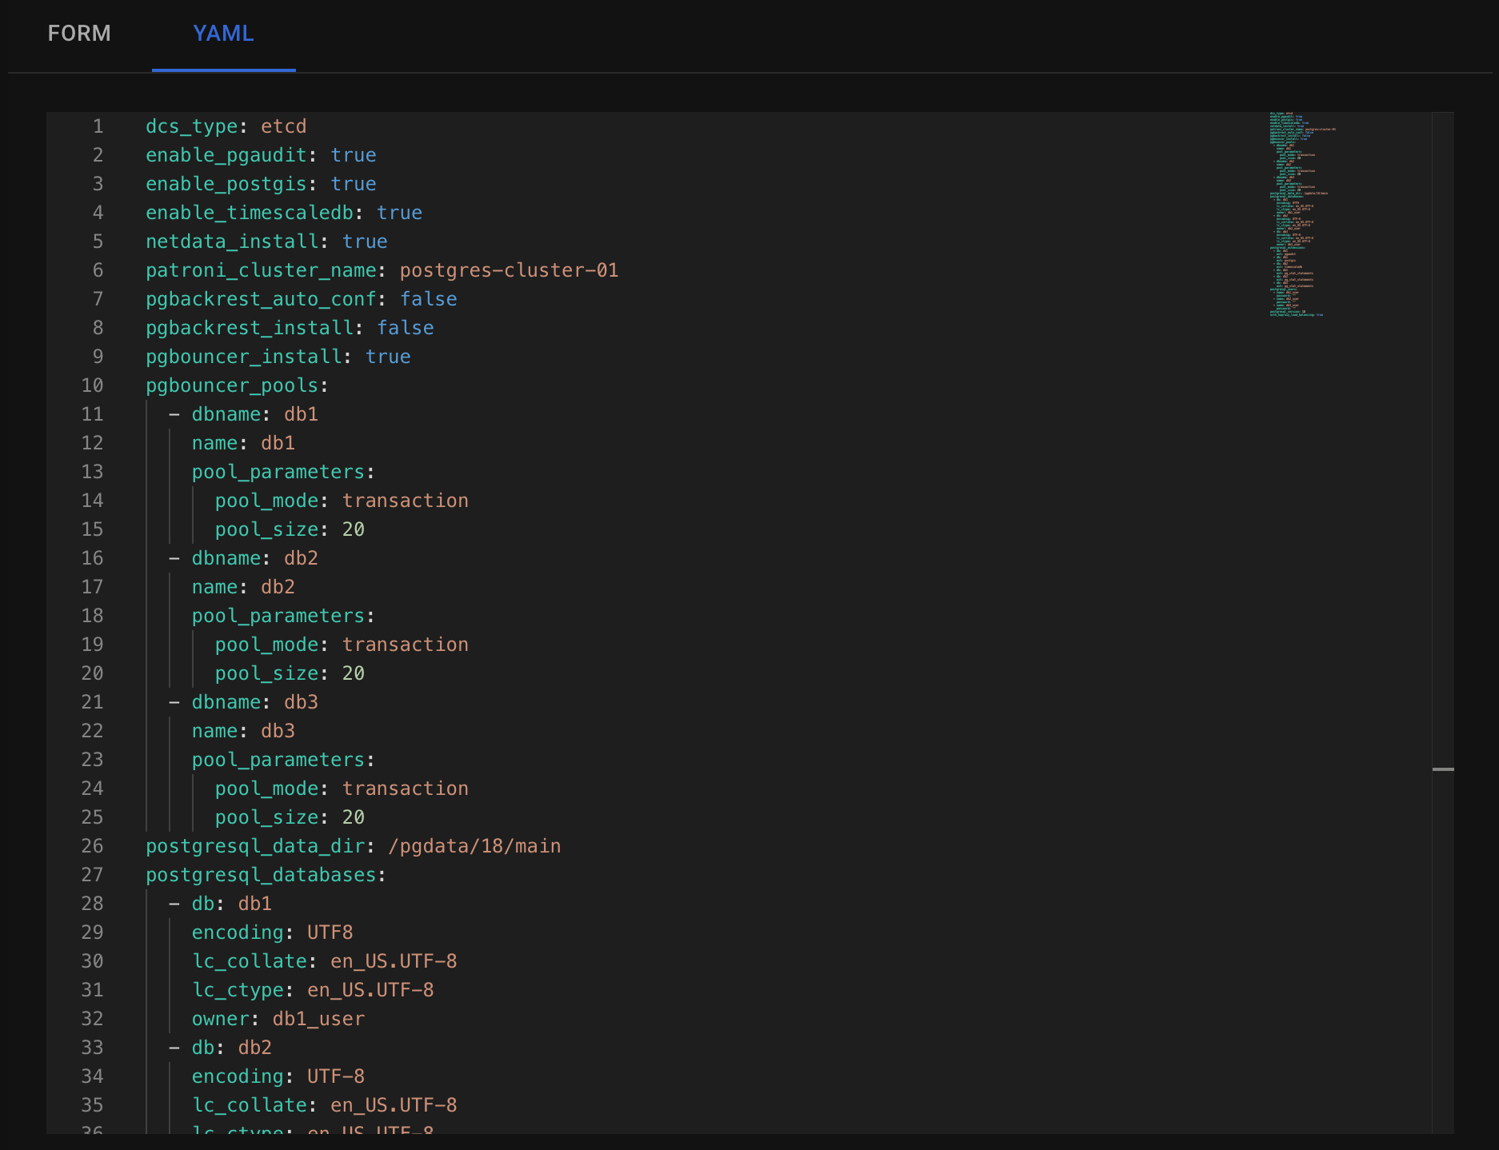This screenshot has width=1499, height=1150.
Task: Click line number 10 in gutter
Action: pos(93,385)
